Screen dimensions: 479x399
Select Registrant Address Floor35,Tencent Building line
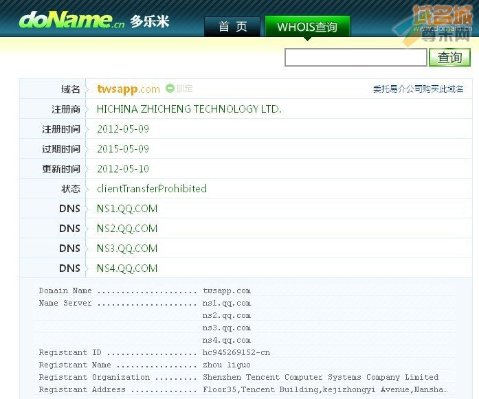point(243,389)
